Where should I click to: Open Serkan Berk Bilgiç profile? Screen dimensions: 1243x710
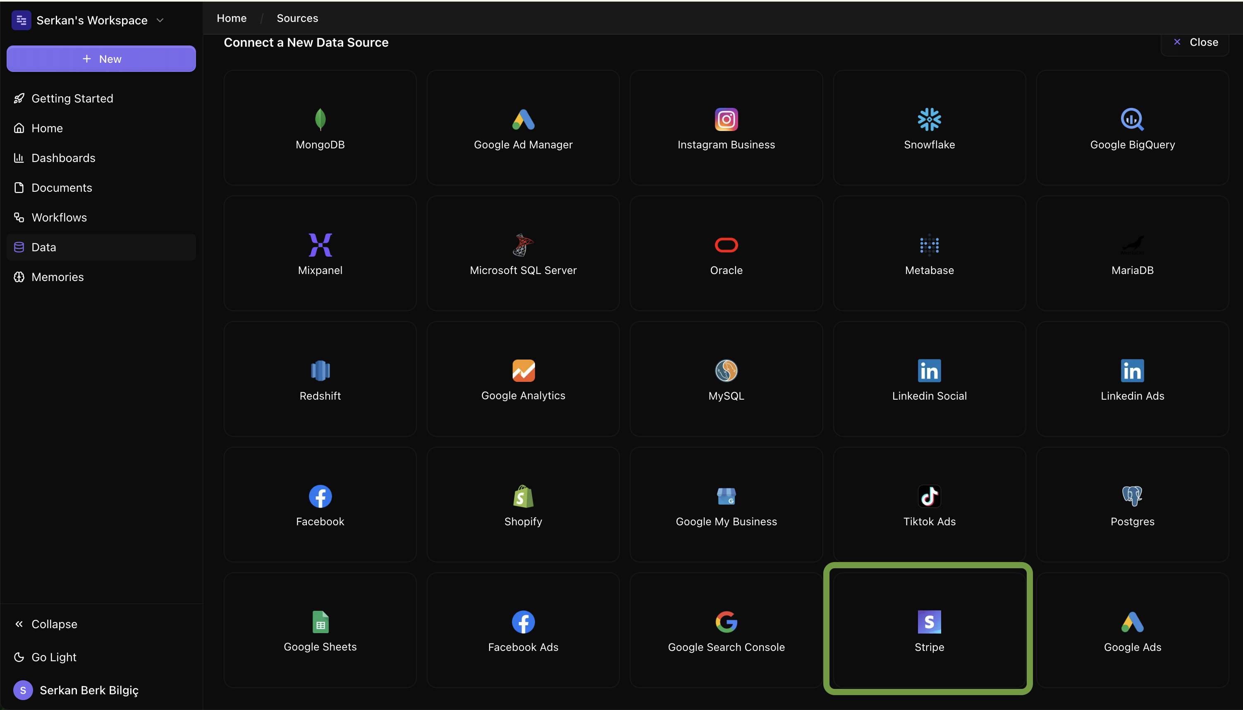(101, 690)
